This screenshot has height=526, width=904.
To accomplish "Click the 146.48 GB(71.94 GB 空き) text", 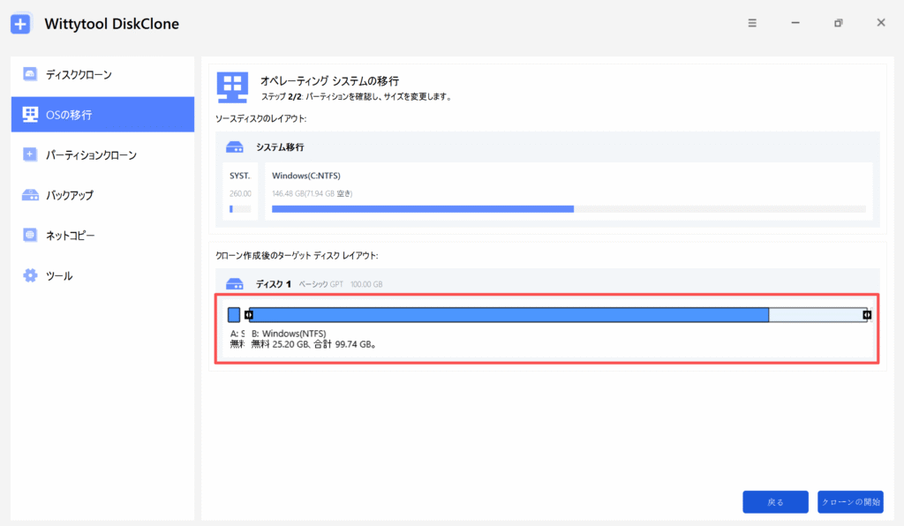I will click(312, 193).
